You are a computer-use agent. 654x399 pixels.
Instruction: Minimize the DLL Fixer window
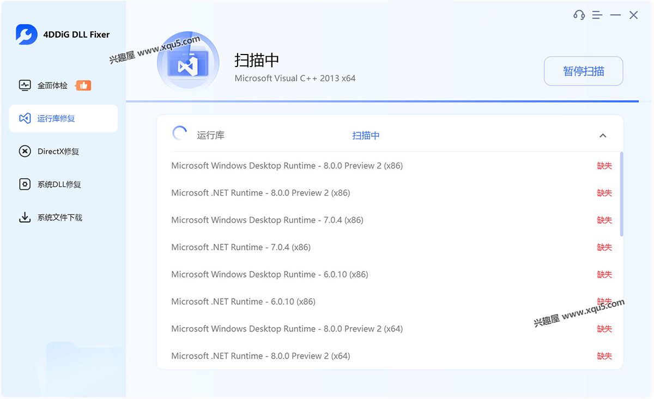[615, 15]
